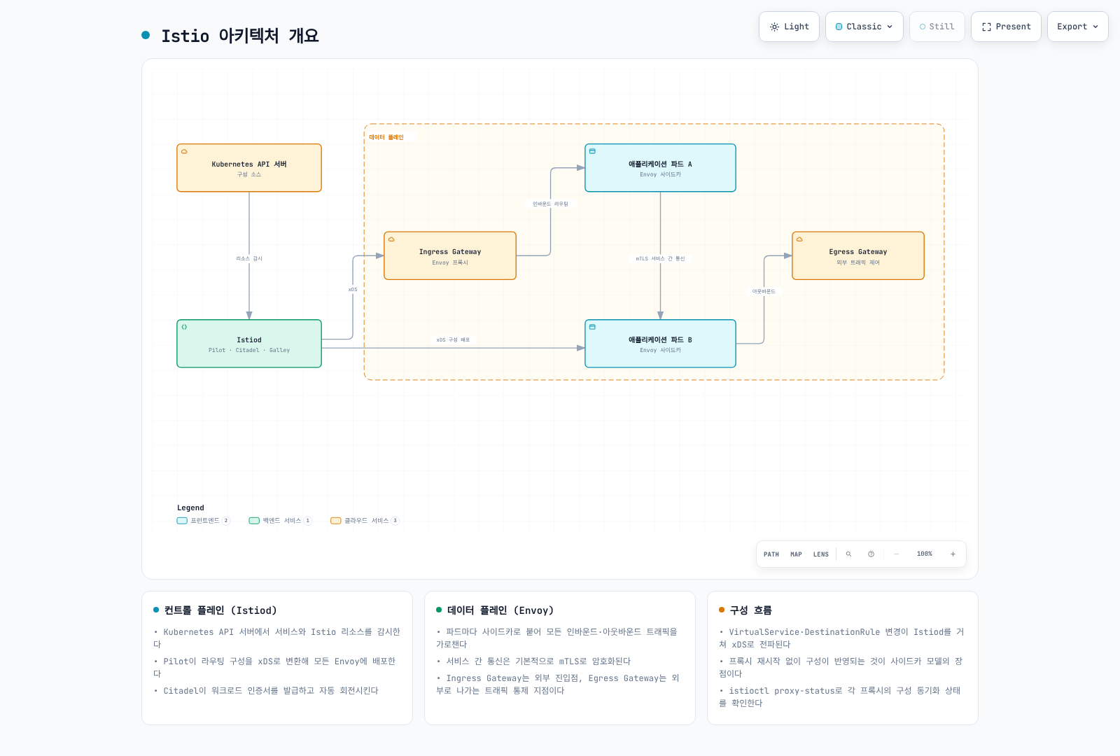Zoom in with the plus icon

(x=953, y=554)
